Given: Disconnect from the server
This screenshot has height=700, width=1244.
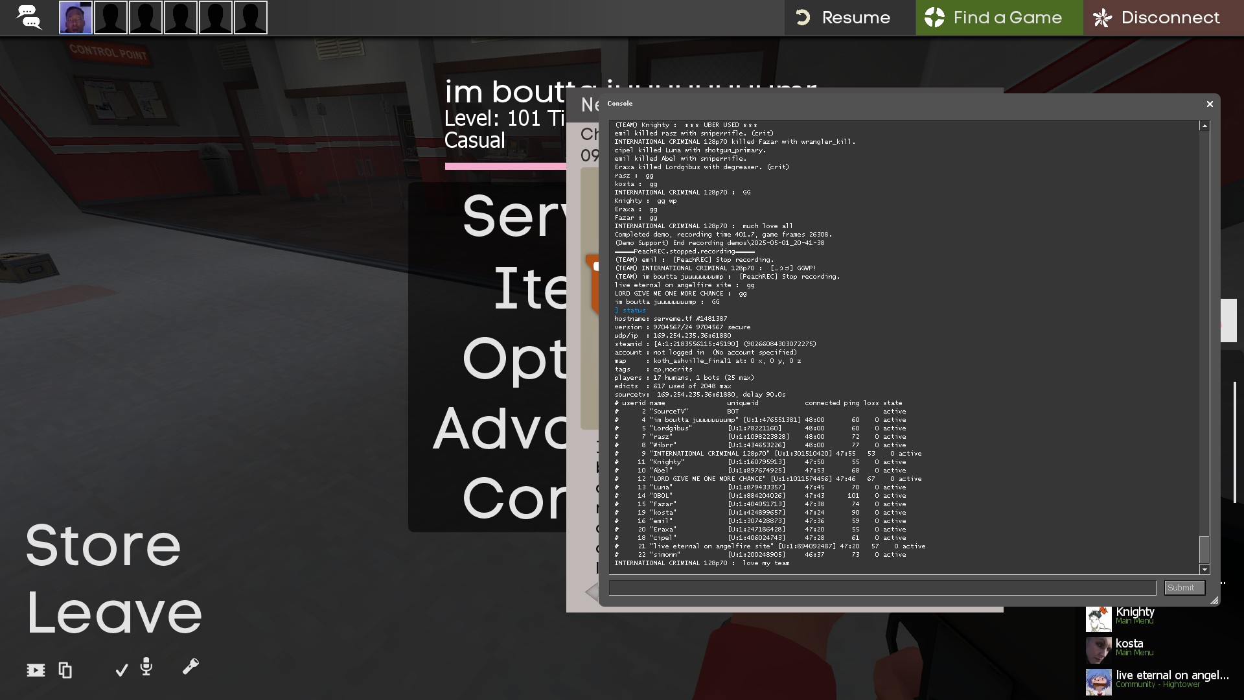Looking at the screenshot, I should tap(1163, 17).
